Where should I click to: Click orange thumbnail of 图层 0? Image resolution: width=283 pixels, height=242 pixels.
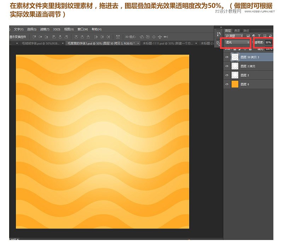pos(235,84)
